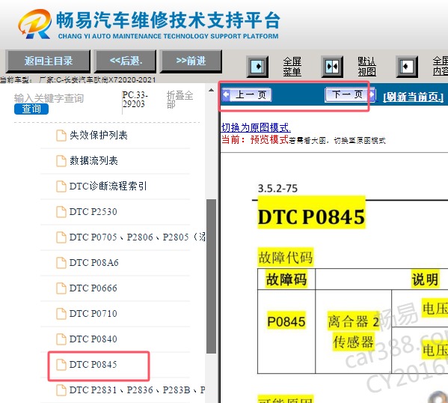448x403 pixels.
Task: Click the document icon beside DTC诊断流程索引
Action: pos(61,187)
